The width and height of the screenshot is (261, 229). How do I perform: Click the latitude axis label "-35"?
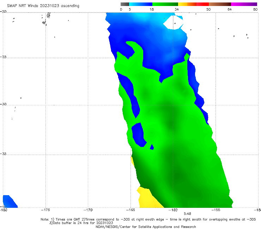[3, 154]
